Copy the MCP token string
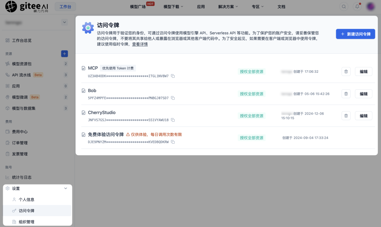 [173, 76]
